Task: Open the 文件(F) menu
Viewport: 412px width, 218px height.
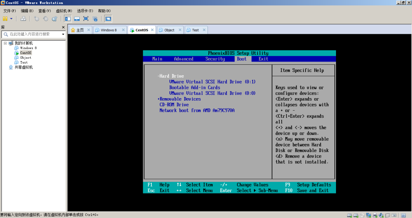Action: tap(10, 11)
